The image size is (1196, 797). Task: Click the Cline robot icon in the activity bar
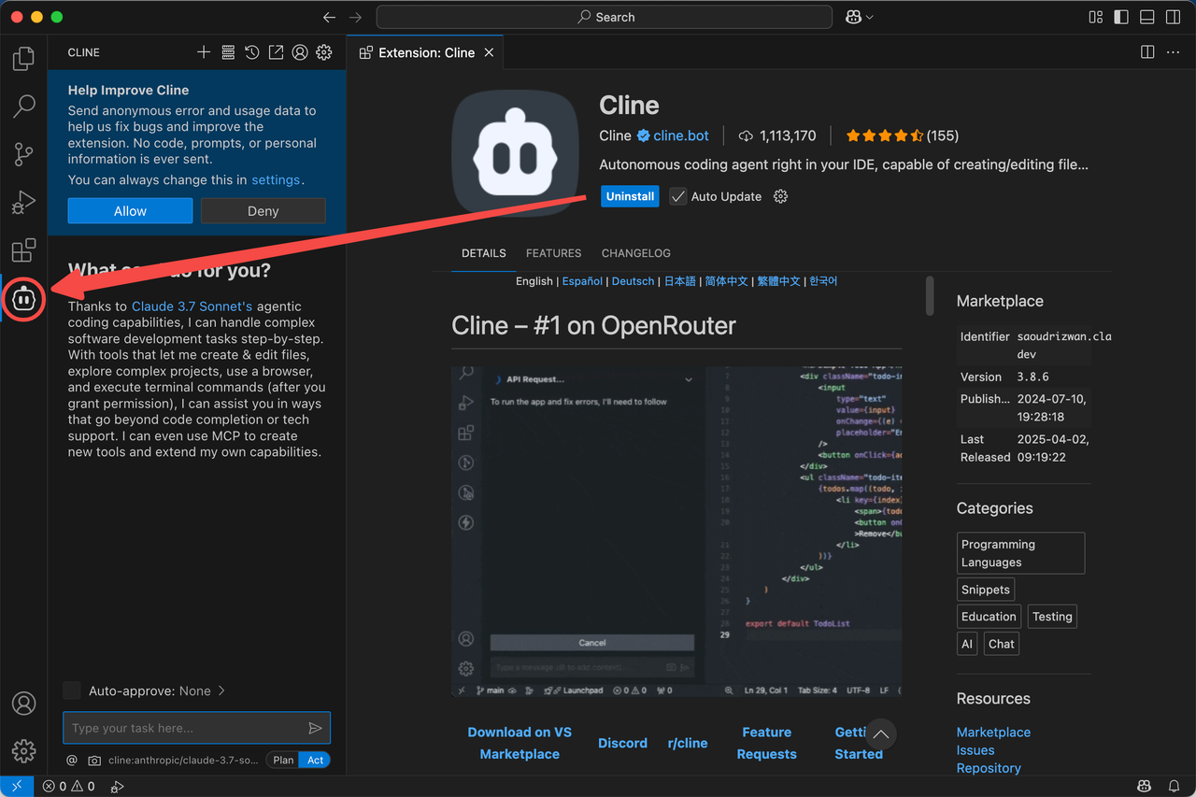tap(23, 299)
